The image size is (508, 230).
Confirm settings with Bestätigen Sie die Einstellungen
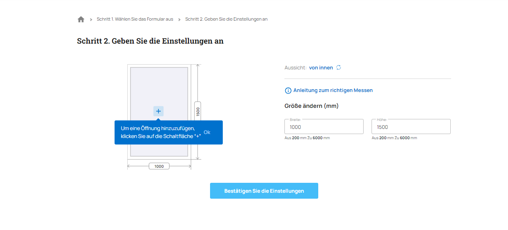point(264,191)
